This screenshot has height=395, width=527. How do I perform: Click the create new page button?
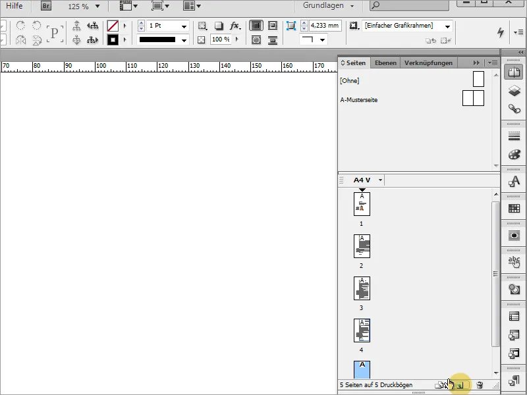[x=460, y=385]
